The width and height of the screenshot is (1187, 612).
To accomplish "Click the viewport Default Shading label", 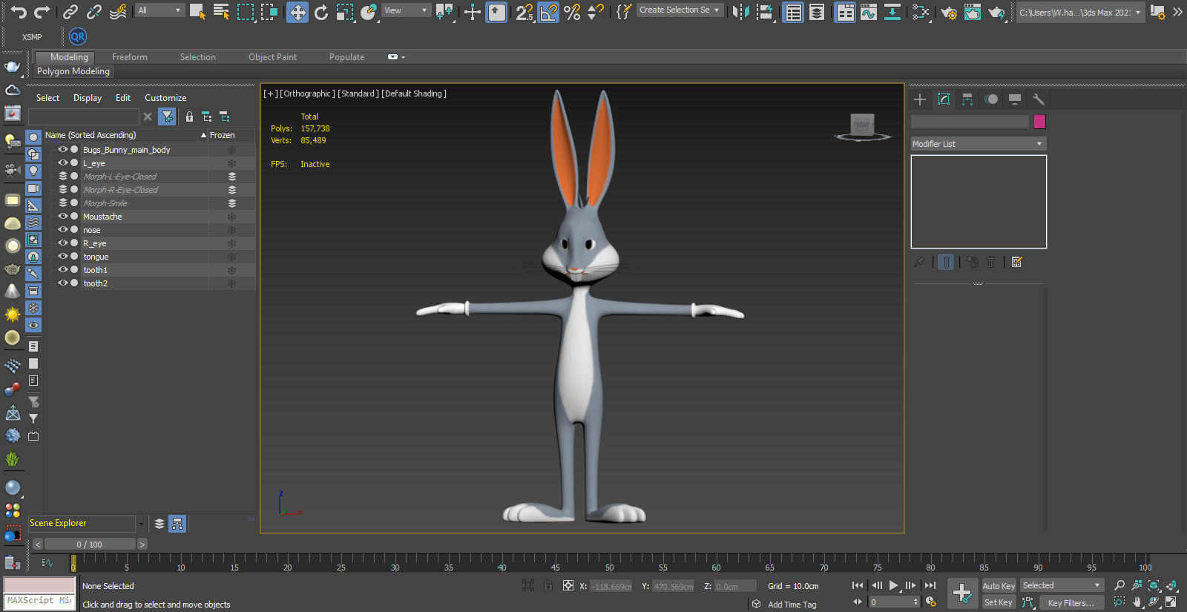I will 414,93.
